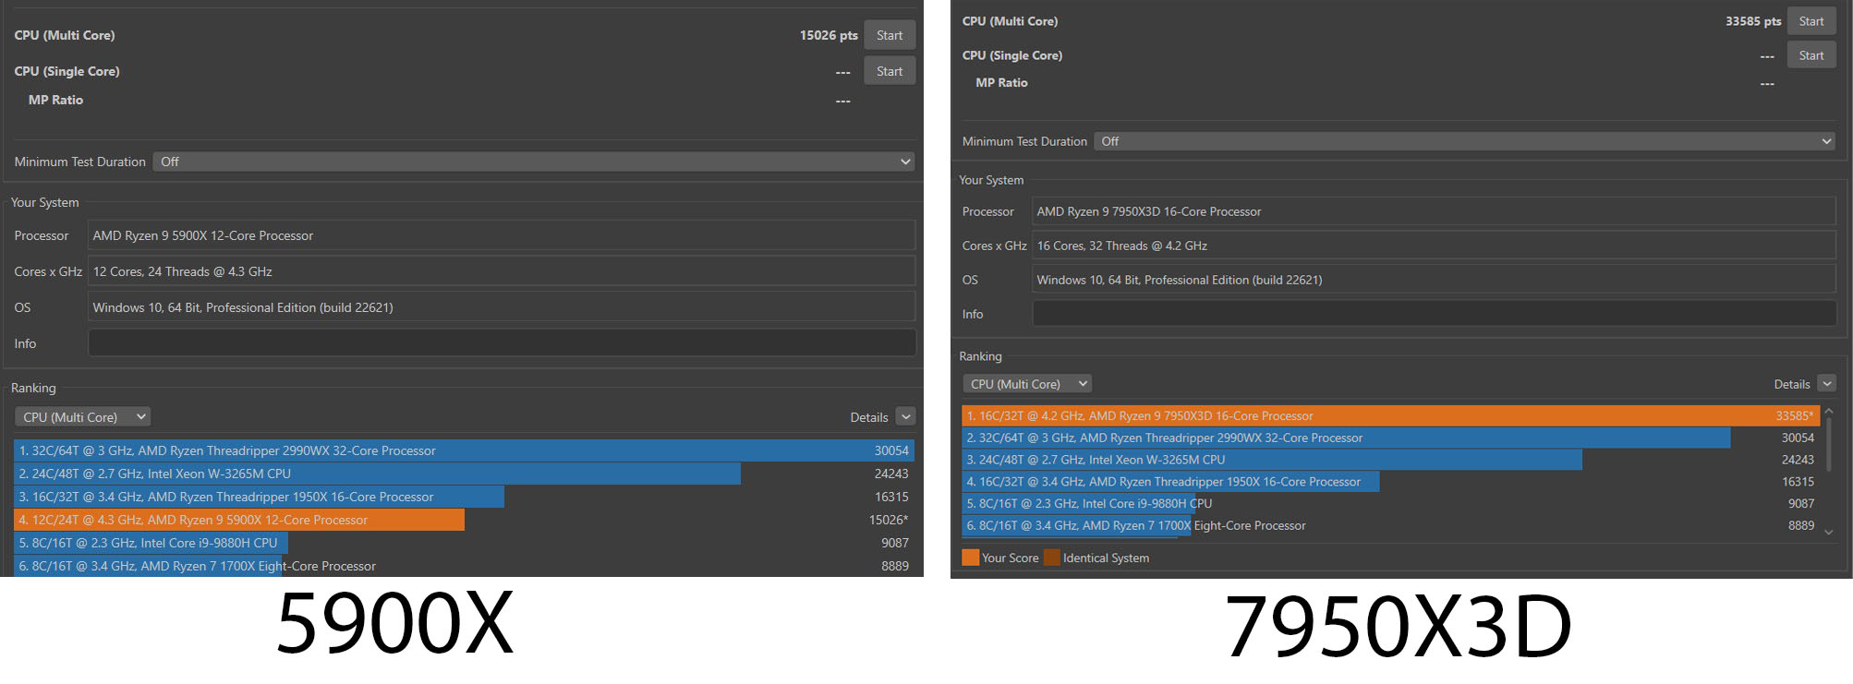Click the Your Score orange legend swatch

(970, 558)
